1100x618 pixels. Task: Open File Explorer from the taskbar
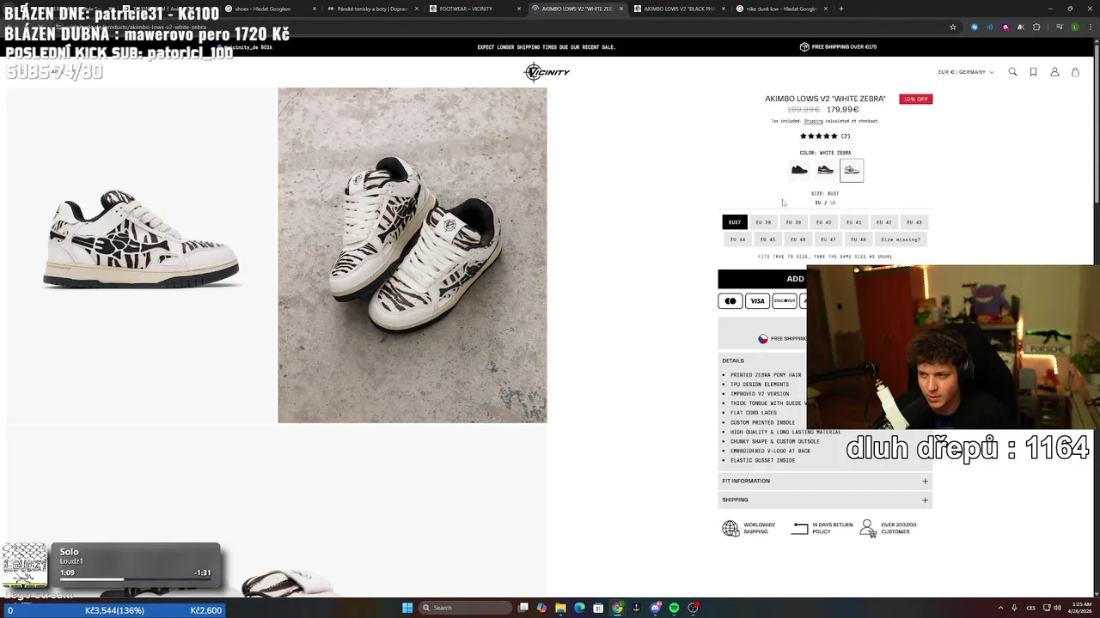point(560,608)
